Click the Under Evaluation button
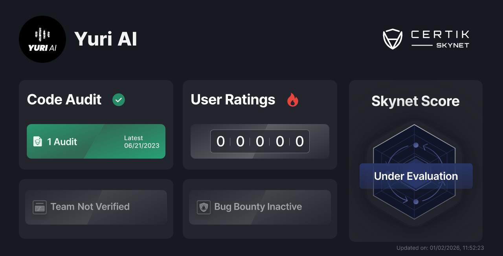 [x=416, y=176]
